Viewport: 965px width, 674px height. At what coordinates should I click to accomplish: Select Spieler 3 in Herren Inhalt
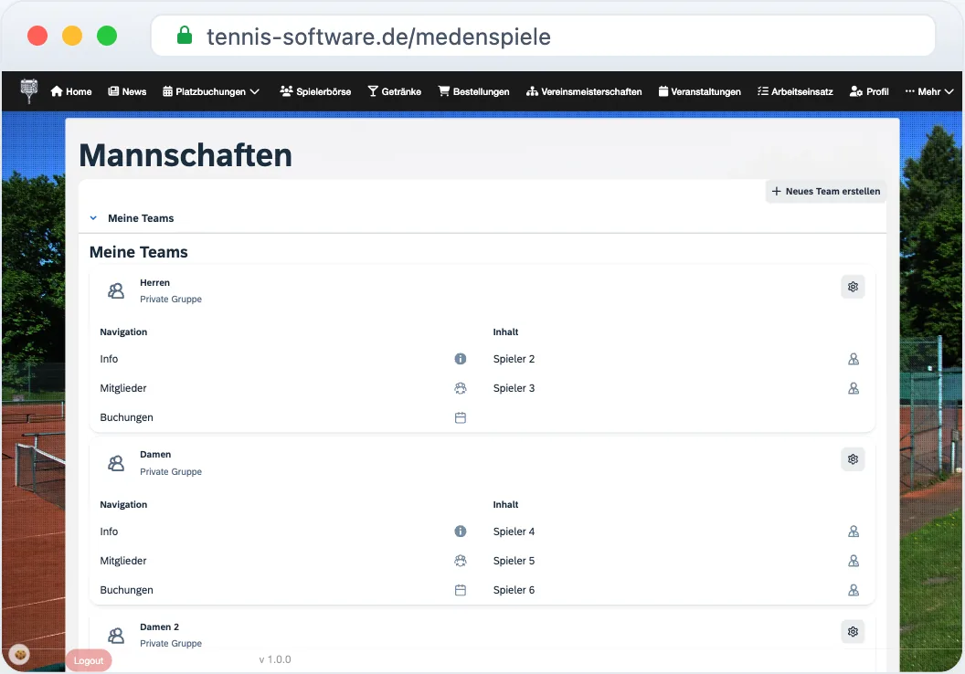(514, 389)
